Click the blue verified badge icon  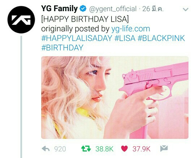(x=83, y=9)
